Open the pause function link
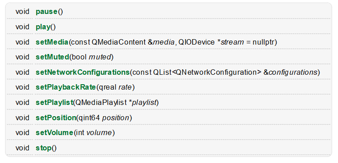Image resolution: width=338 pixels, height=163 pixels. pyautogui.click(x=47, y=12)
